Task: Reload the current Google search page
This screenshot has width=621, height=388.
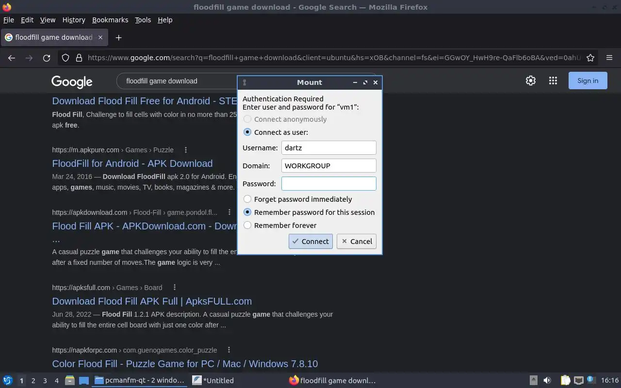Action: [x=47, y=58]
